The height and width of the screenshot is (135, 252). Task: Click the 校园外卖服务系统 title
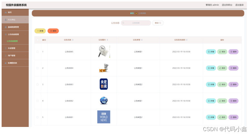16,5
